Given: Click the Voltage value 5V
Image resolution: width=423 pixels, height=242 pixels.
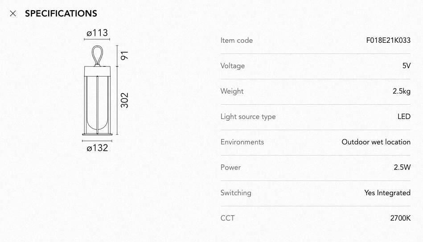Looking at the screenshot, I should tap(406, 66).
